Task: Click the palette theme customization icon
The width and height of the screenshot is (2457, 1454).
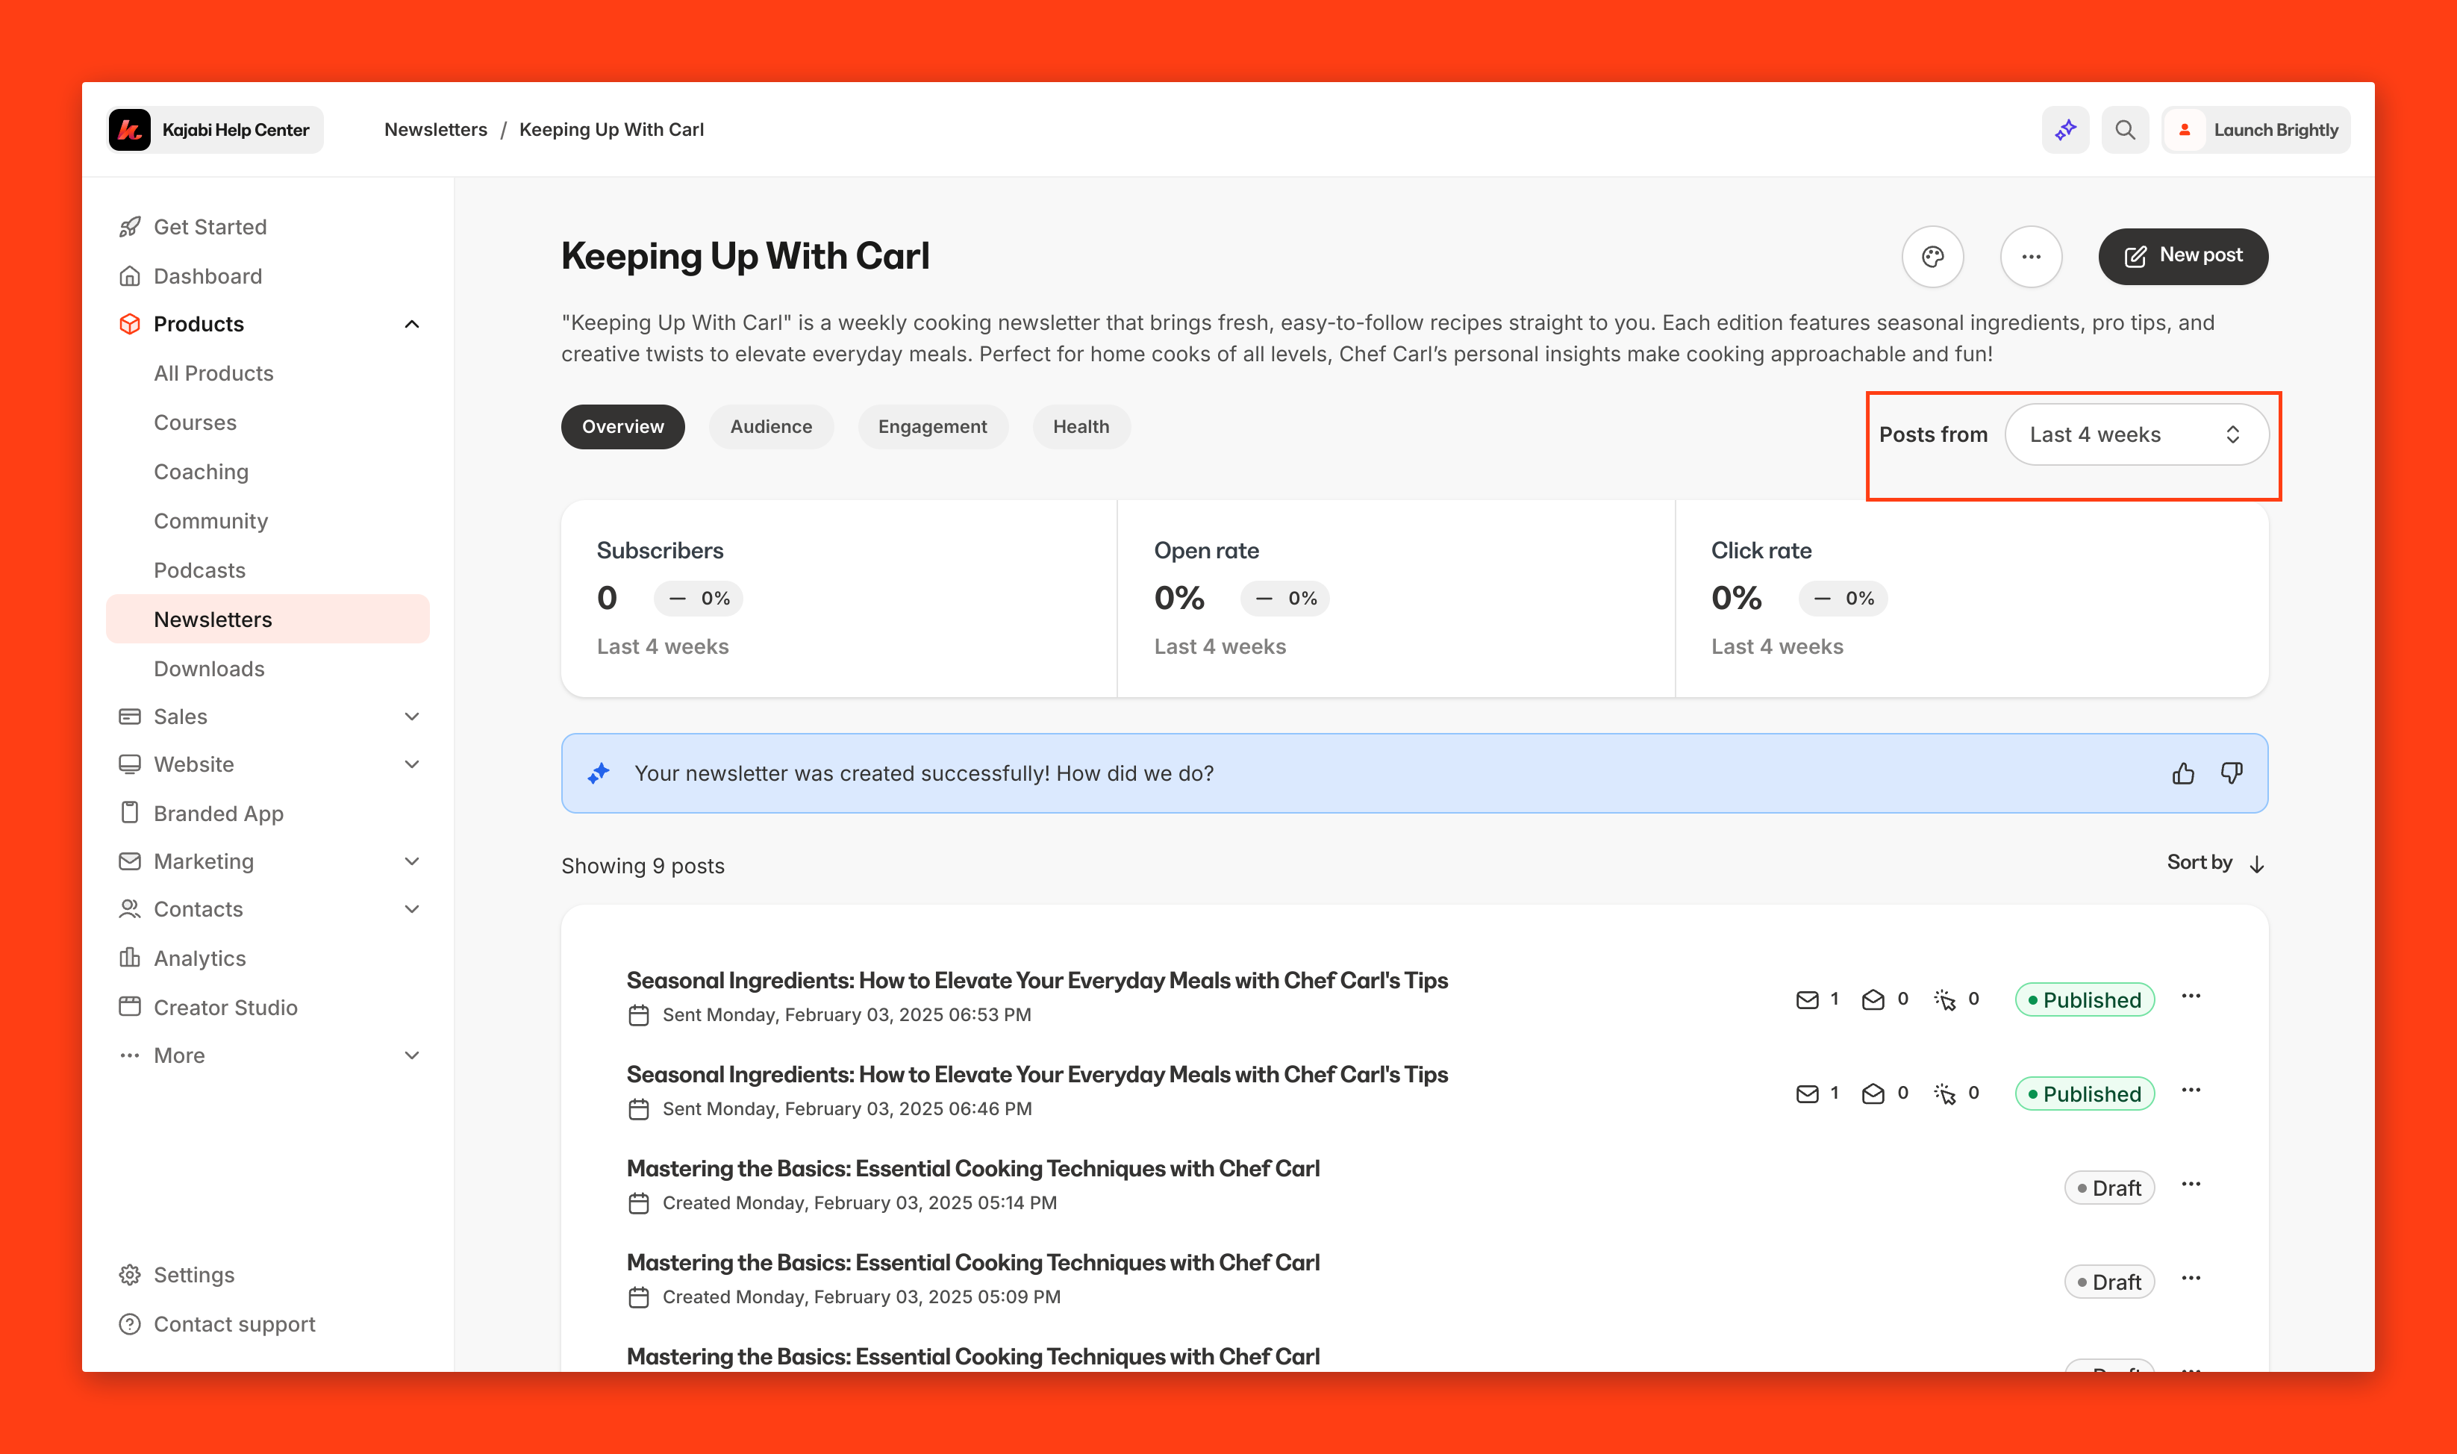Action: point(1932,257)
